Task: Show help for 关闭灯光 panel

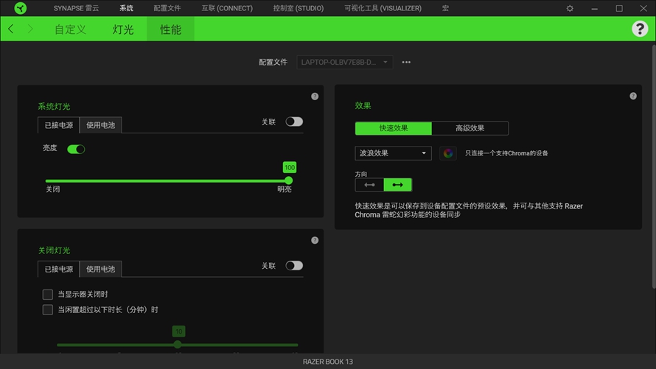Action: [x=315, y=240]
